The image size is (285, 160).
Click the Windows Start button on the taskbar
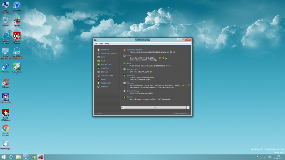(4, 156)
